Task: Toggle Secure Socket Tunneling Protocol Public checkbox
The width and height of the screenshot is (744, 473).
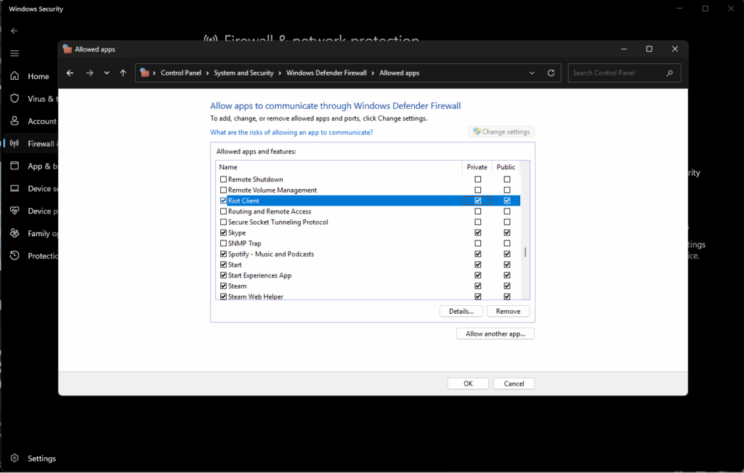Action: (x=506, y=222)
